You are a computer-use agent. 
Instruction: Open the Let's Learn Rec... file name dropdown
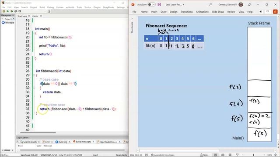pyautogui.click(x=184, y=5)
